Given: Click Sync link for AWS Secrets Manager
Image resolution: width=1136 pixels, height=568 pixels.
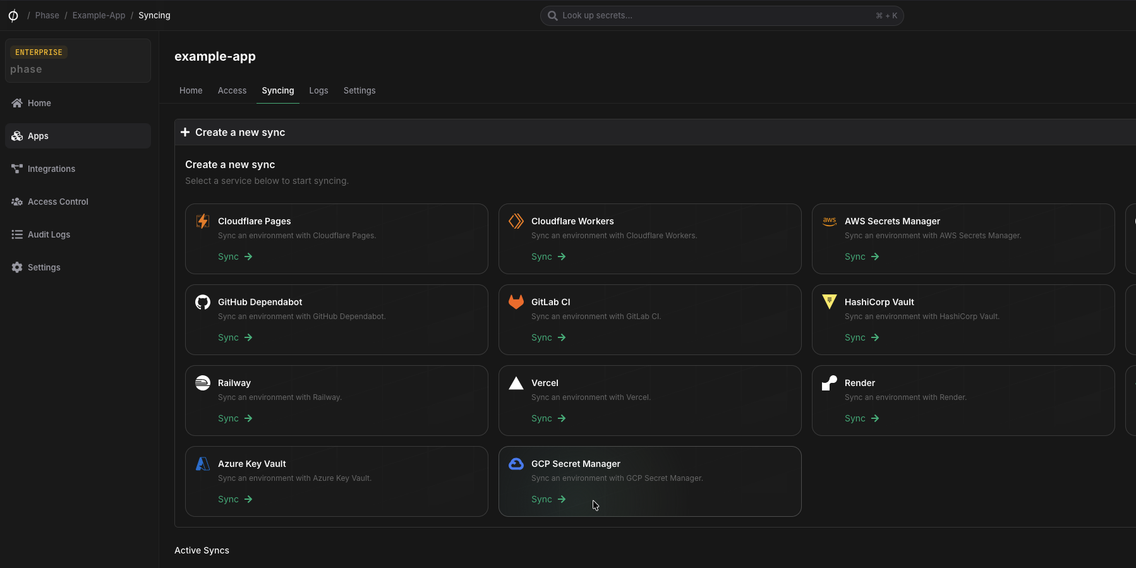Looking at the screenshot, I should point(862,257).
